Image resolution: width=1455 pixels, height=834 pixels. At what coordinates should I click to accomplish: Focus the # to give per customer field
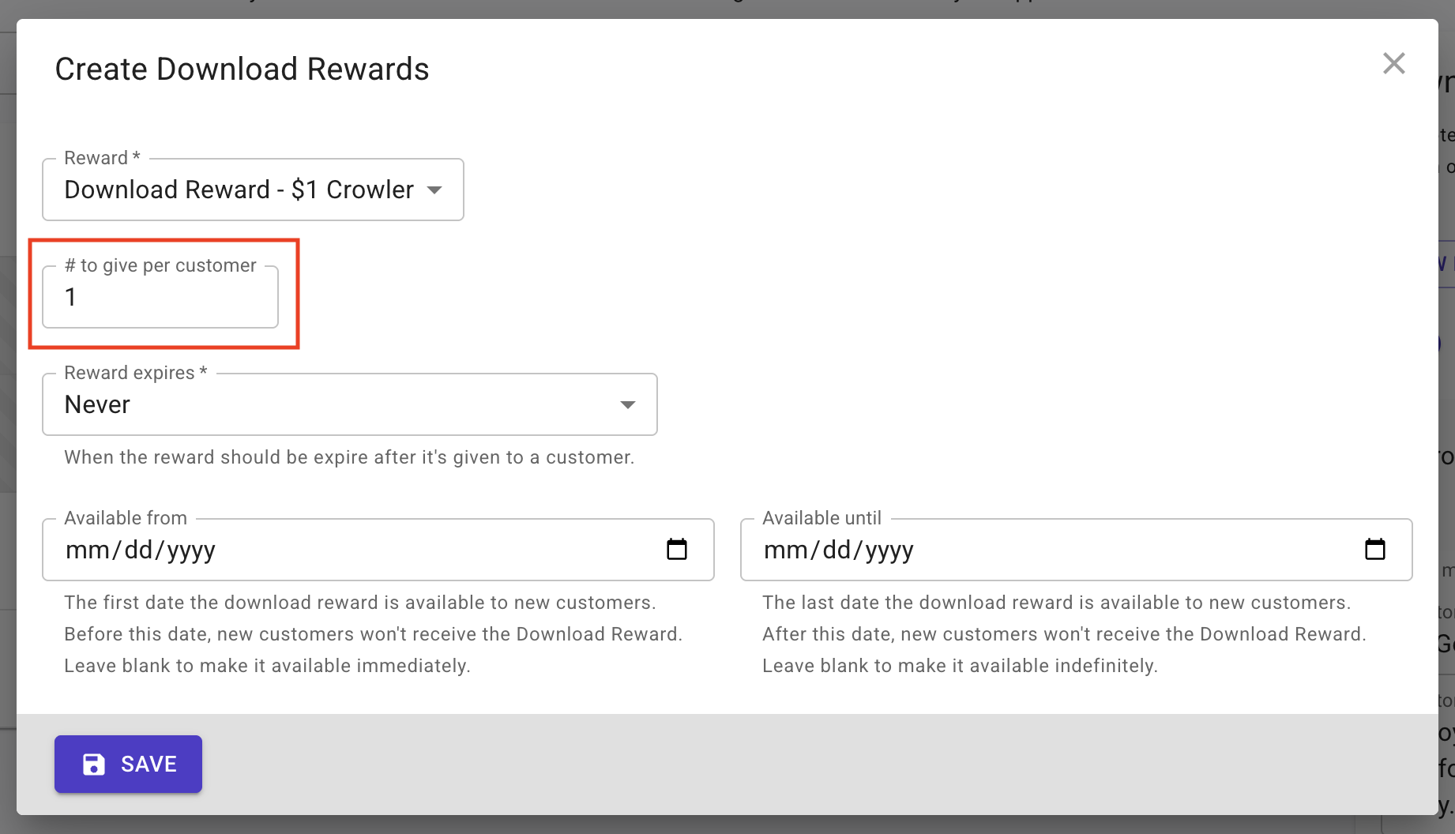pyautogui.click(x=160, y=297)
